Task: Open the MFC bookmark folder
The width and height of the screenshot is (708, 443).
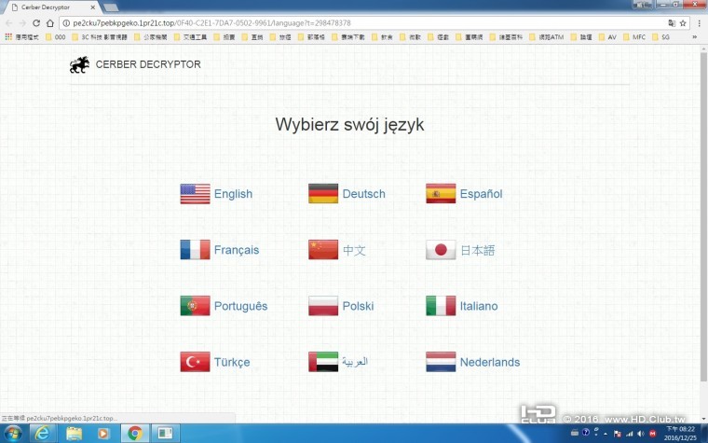Action: [x=634, y=37]
